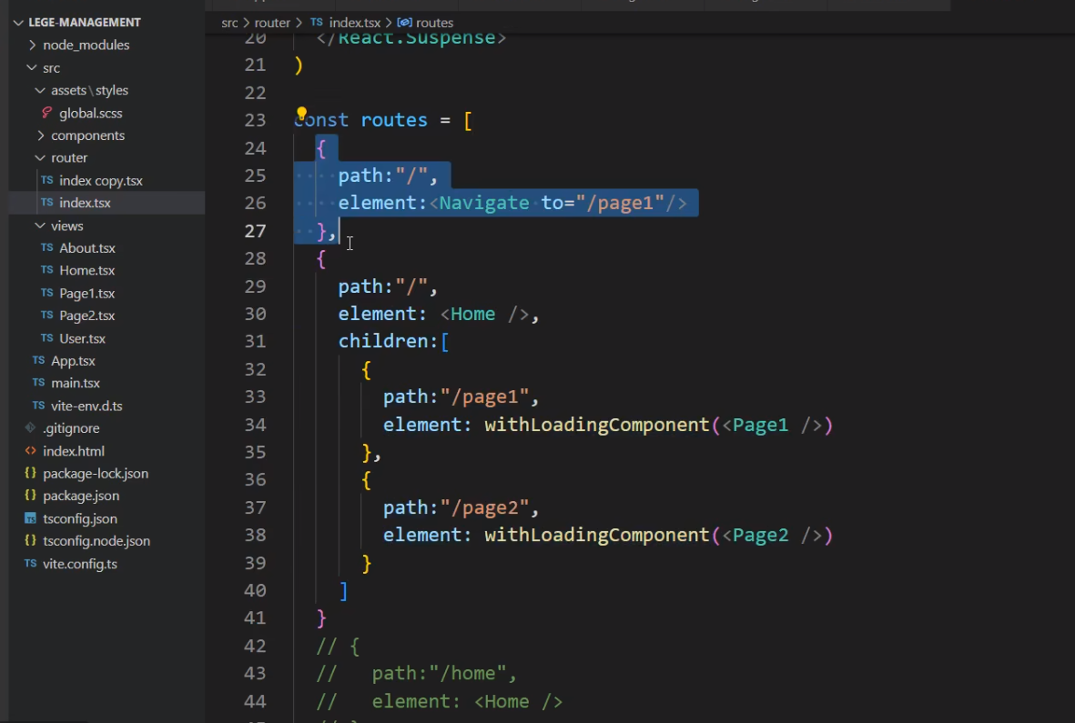
Task: Click index.tsx in the breadcrumb
Action: pos(354,23)
